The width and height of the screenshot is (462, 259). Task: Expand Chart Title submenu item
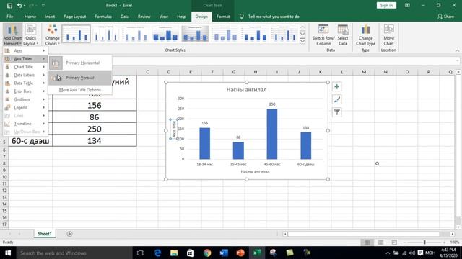[25, 67]
